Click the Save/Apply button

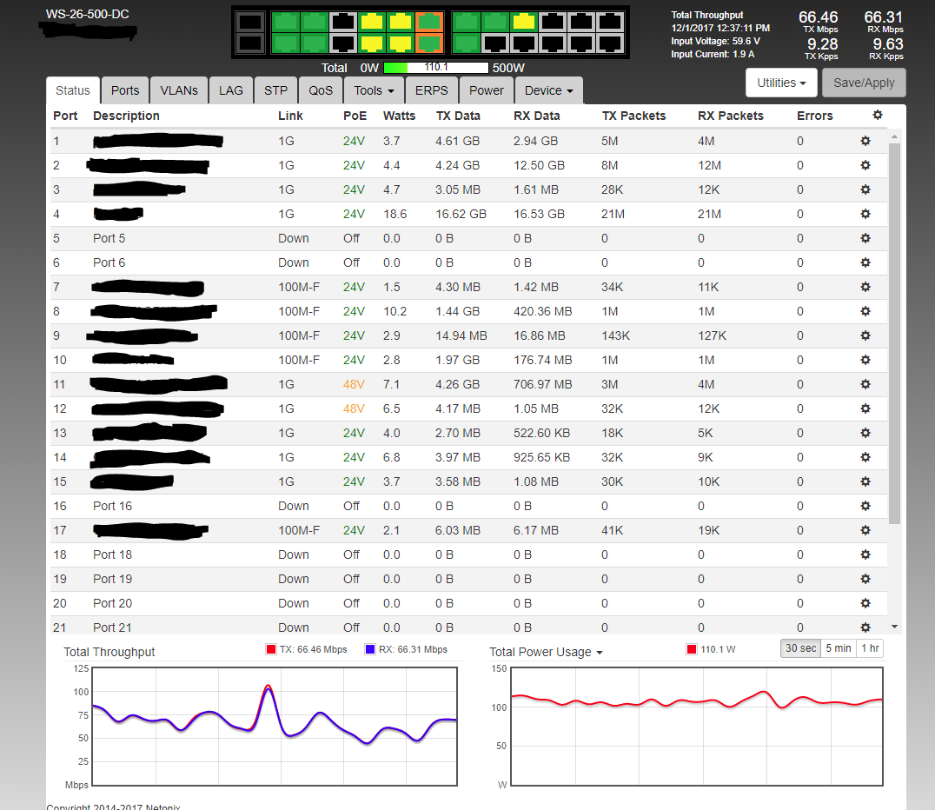864,83
